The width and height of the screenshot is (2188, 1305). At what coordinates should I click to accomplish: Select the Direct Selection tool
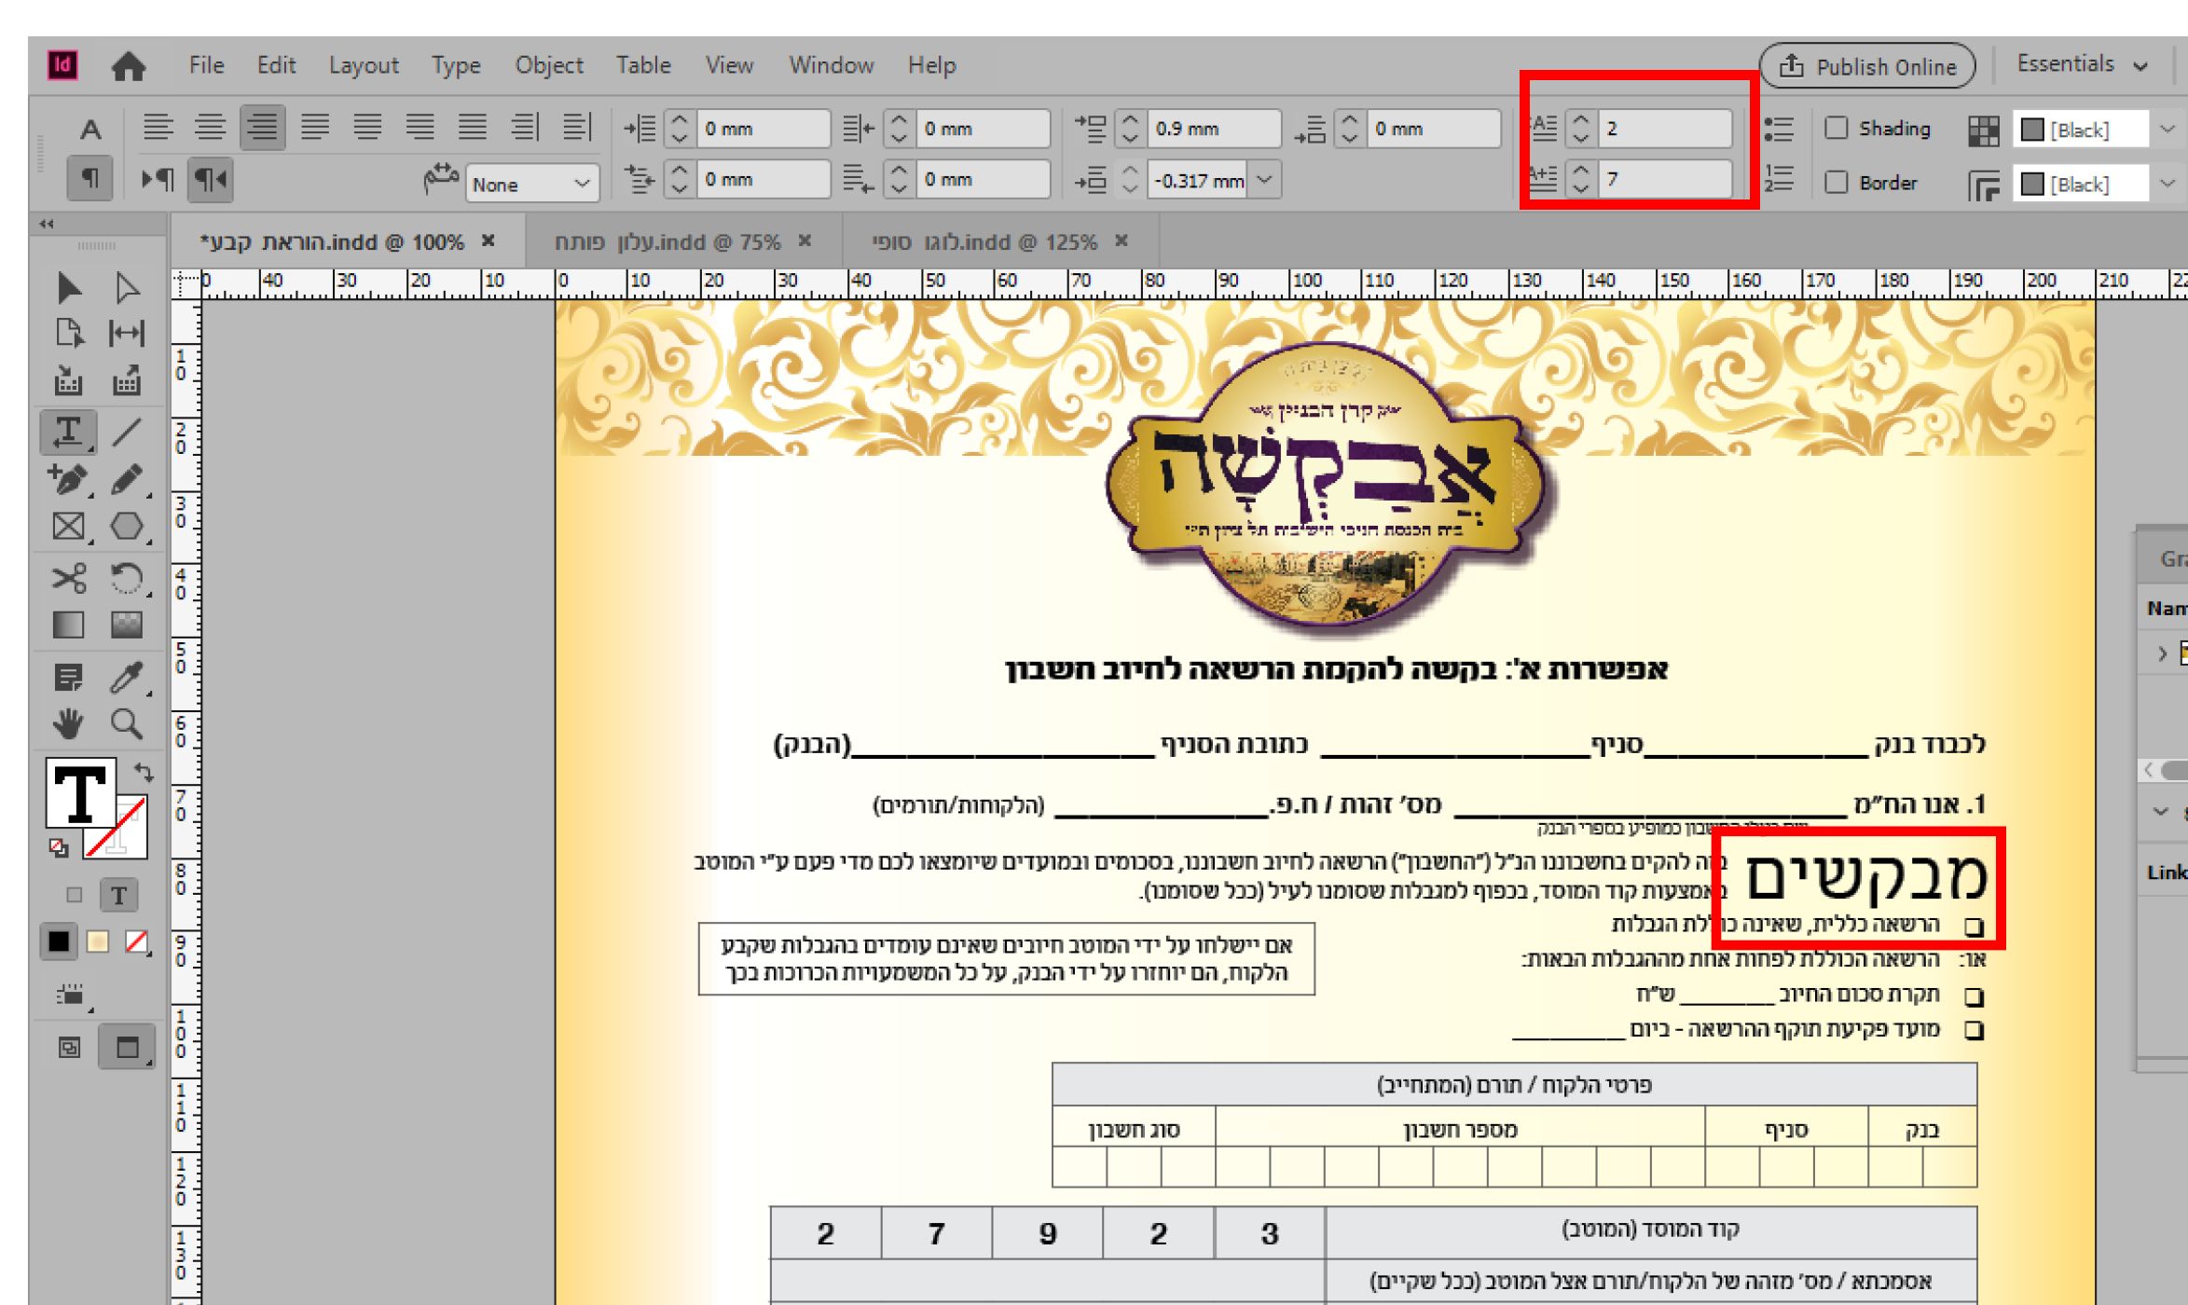pos(127,288)
